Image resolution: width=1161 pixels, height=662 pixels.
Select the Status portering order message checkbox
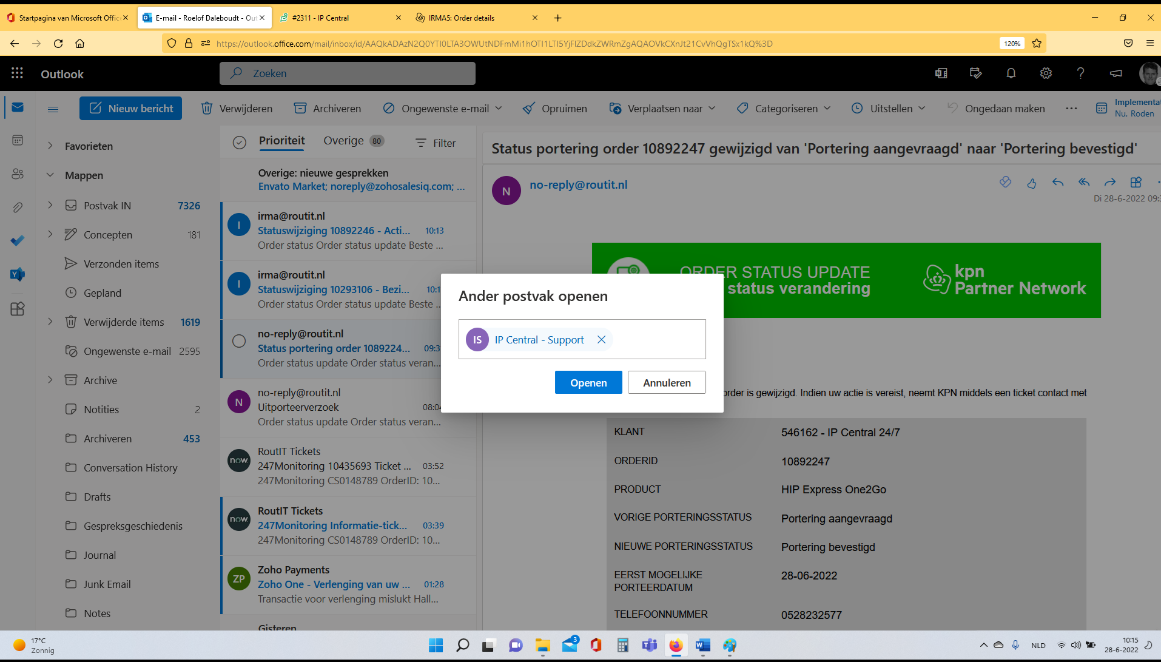239,341
